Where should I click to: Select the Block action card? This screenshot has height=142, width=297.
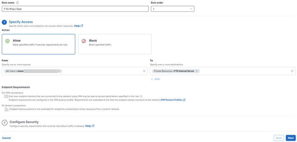pos(115,44)
